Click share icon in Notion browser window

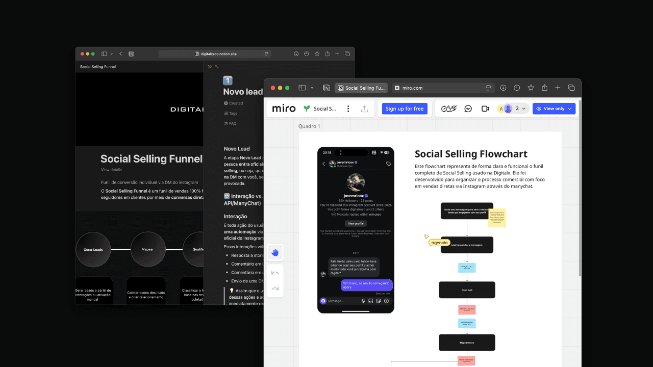pos(327,54)
